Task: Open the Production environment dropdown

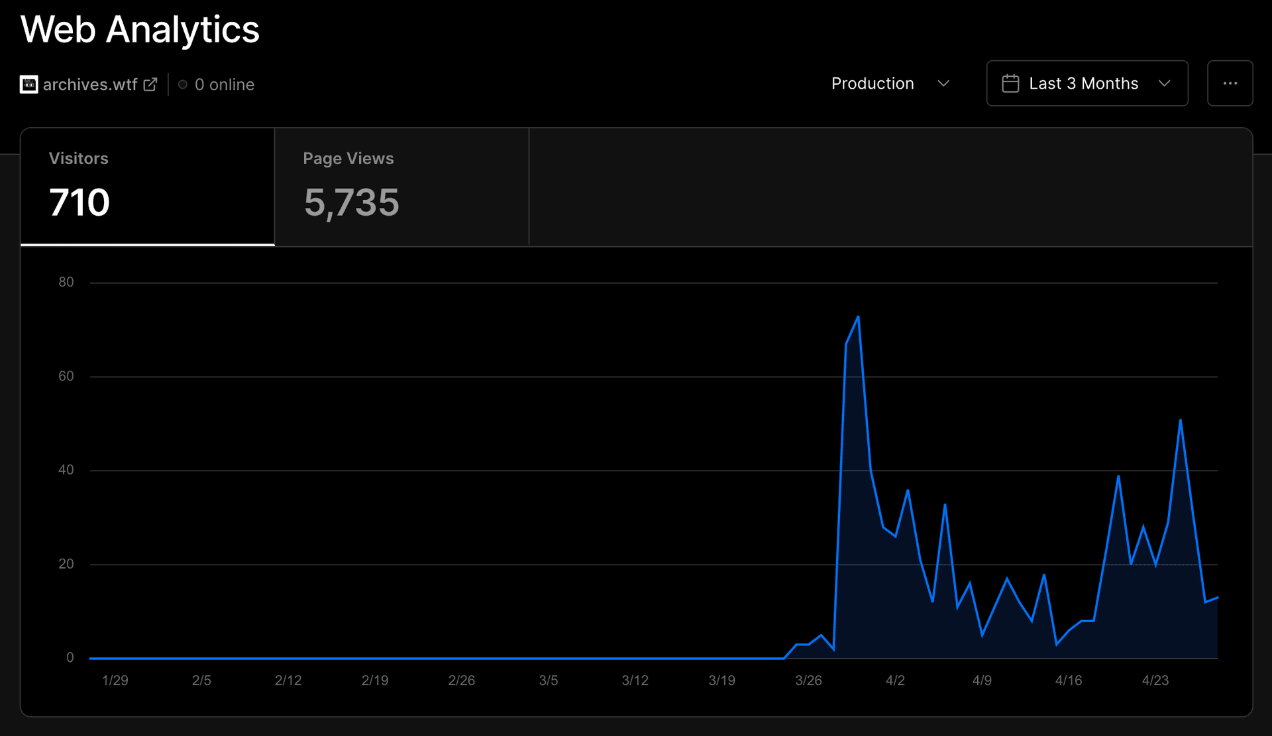Action: 873,83
